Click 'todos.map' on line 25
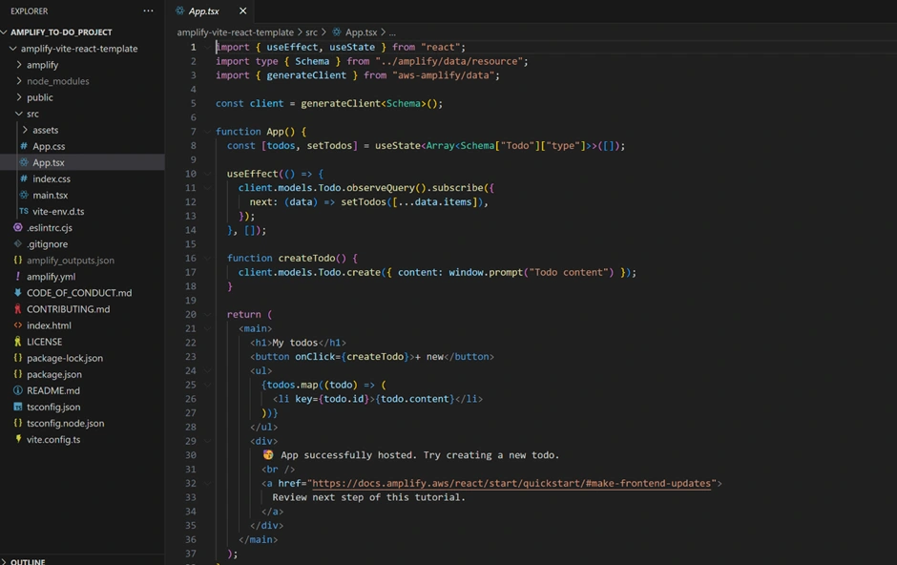 (x=292, y=385)
